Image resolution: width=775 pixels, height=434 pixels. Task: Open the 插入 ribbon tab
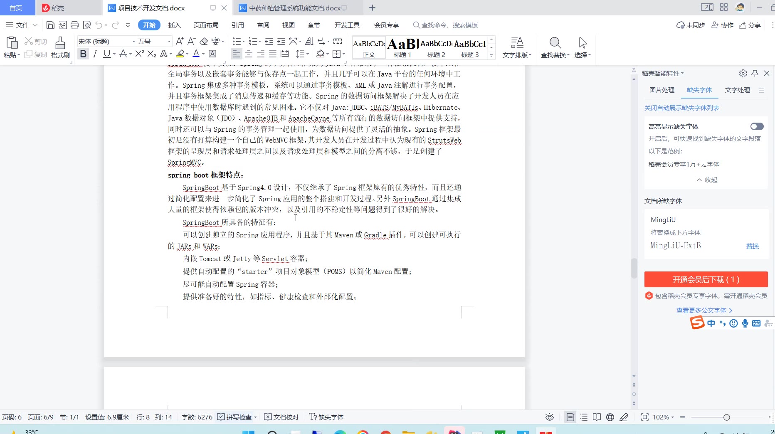point(174,25)
